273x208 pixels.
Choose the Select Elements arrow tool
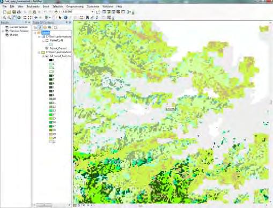(60, 18)
